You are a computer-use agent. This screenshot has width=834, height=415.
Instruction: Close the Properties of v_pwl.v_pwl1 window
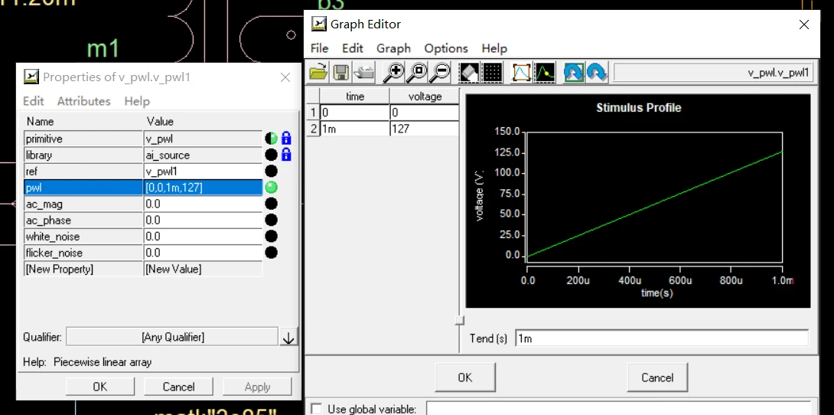point(285,77)
